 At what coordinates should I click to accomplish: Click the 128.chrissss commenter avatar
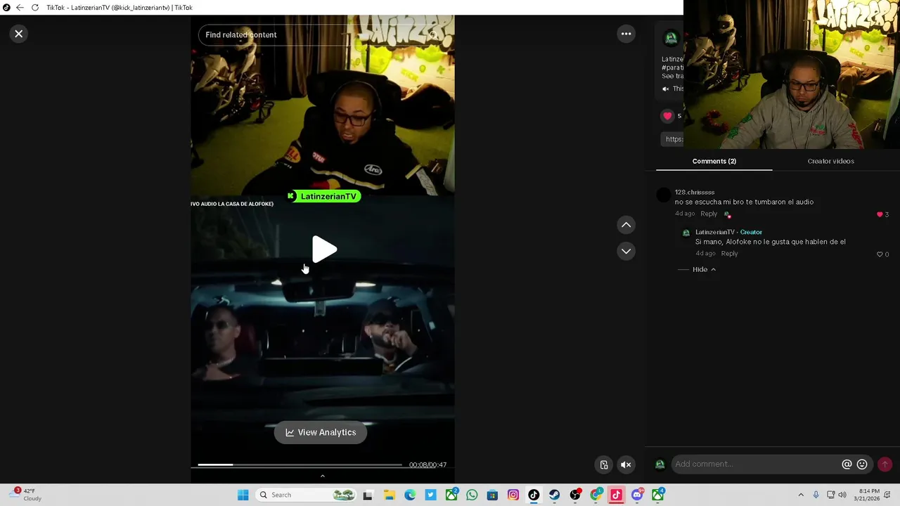coord(664,195)
